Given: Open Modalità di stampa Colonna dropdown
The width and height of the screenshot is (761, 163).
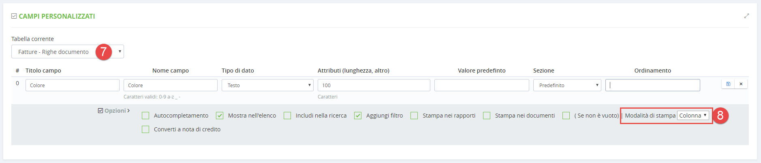Looking at the screenshot, I should pyautogui.click(x=693, y=116).
